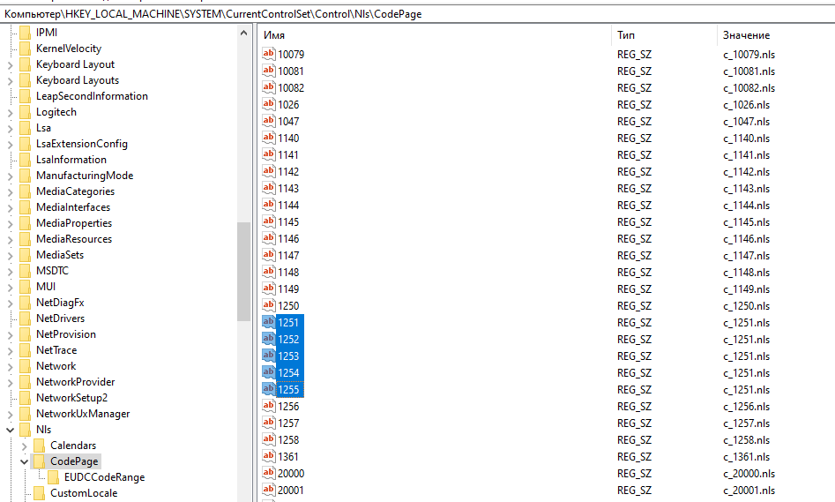
Task: Click the string icon of value 1255
Action: 268,389
